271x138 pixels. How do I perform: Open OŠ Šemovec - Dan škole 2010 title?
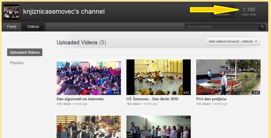(x=152, y=99)
